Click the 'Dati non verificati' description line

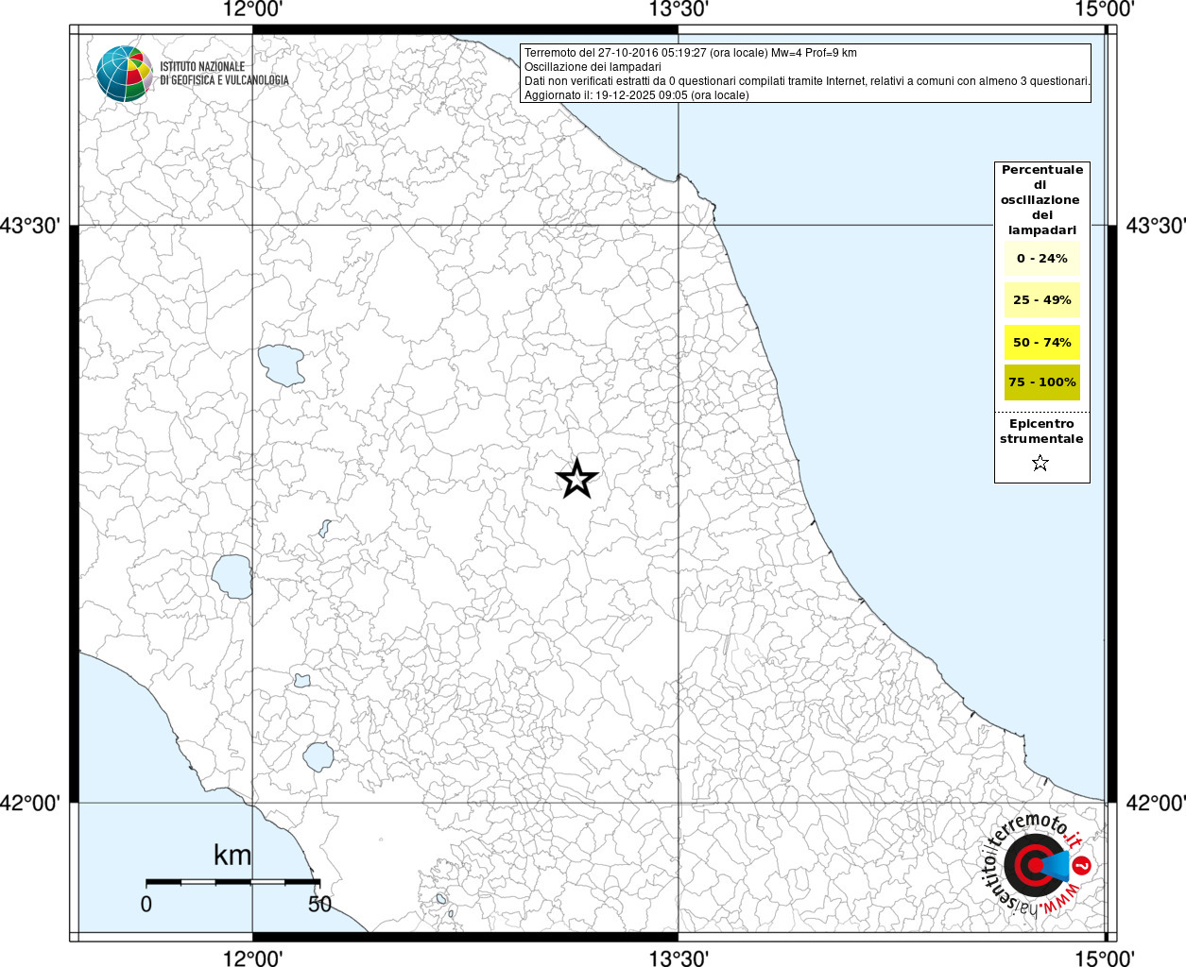[807, 81]
